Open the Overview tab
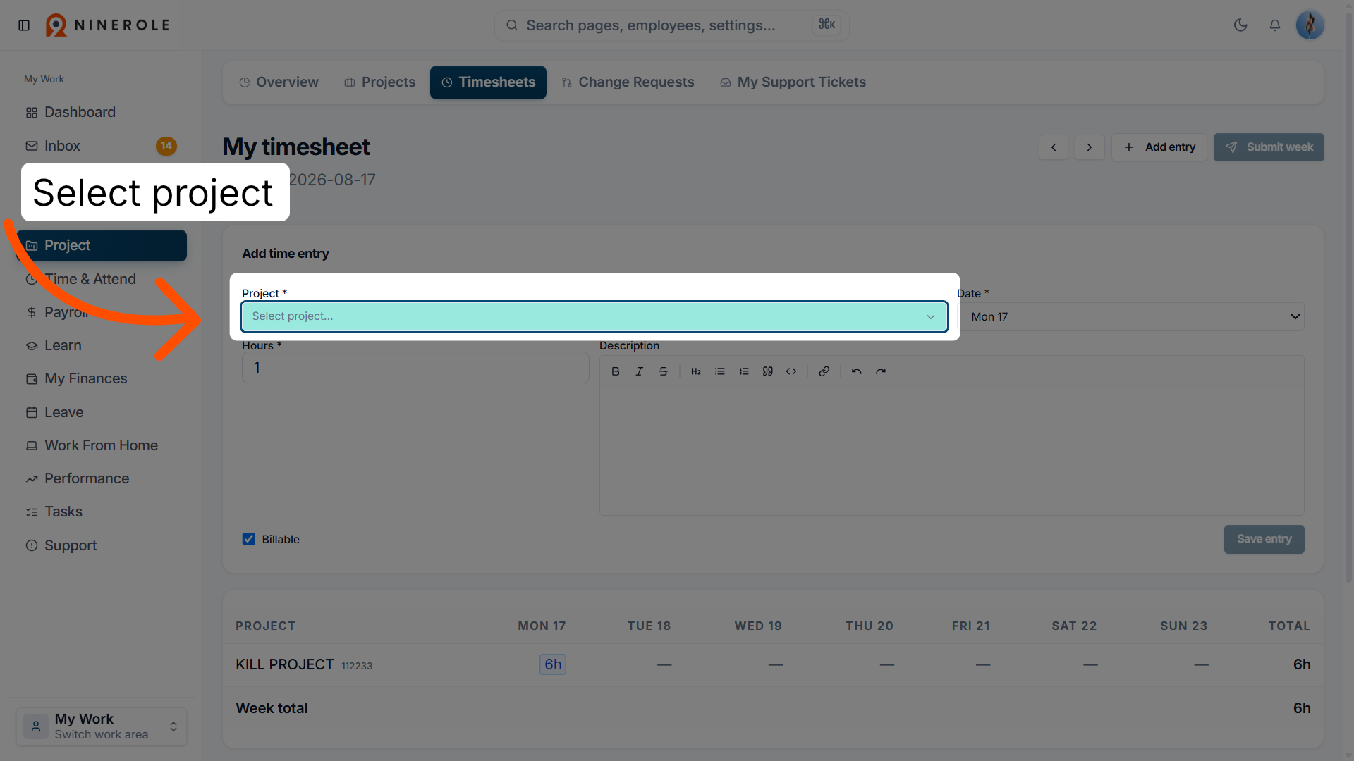 coord(279,82)
